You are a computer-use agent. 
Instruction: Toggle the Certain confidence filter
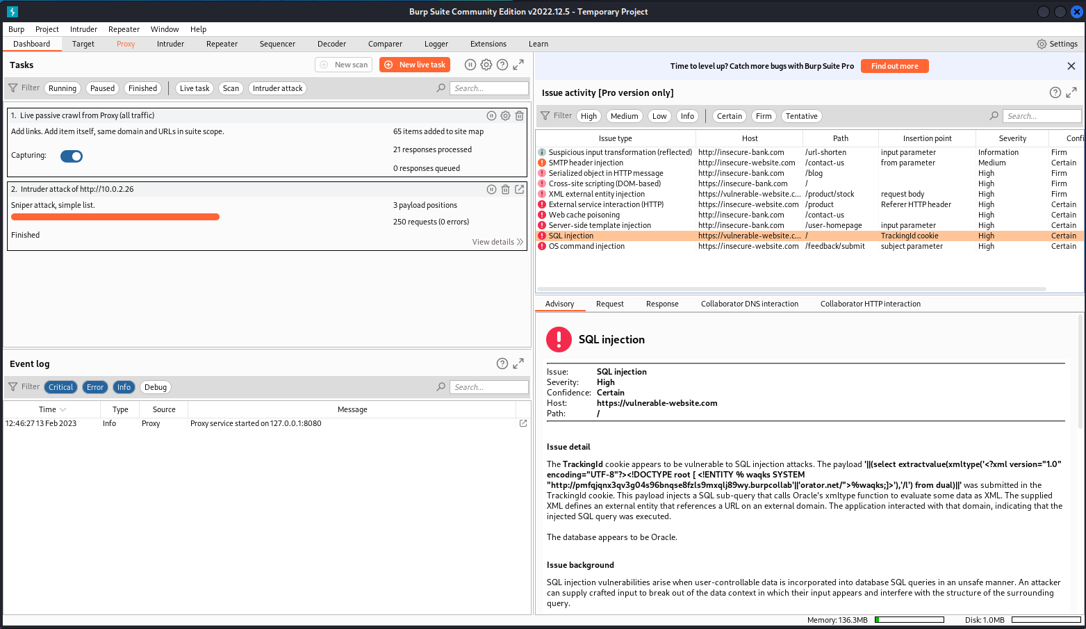[x=730, y=116]
